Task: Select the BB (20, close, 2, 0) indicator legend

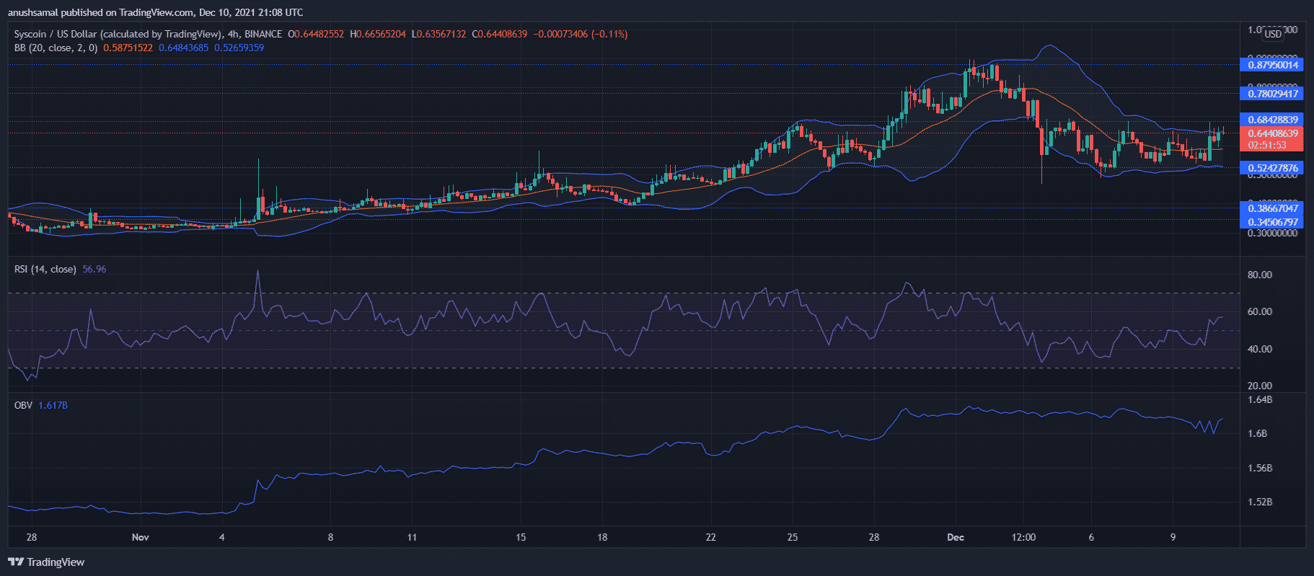Action: (56, 48)
